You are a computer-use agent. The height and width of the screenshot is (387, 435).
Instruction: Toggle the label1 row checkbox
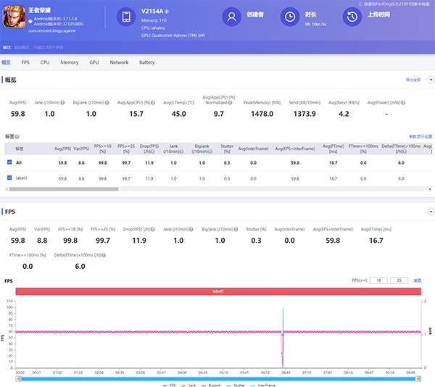pos(9,178)
